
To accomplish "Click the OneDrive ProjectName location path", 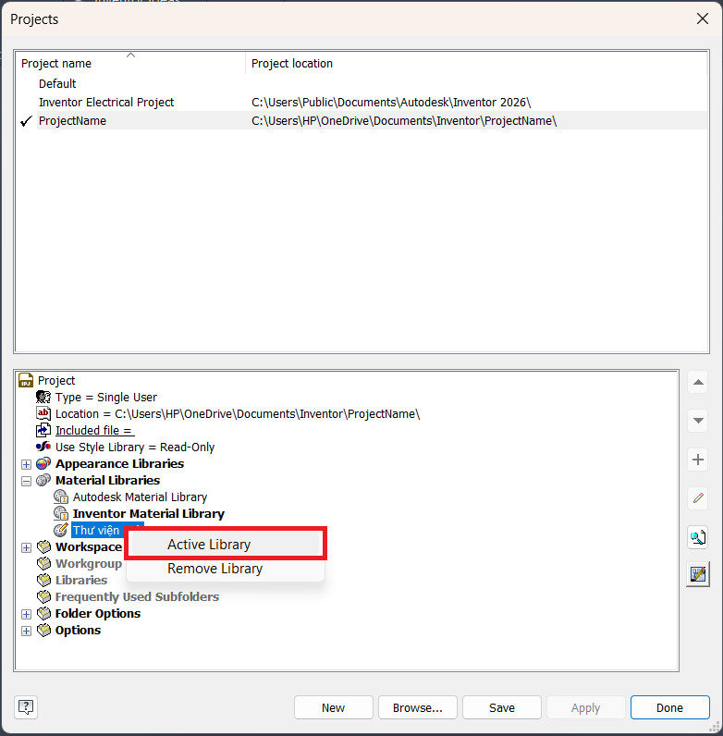I will (x=404, y=120).
